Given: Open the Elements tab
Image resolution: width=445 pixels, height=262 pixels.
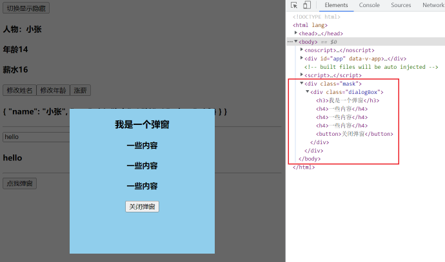Looking at the screenshot, I should pos(336,5).
